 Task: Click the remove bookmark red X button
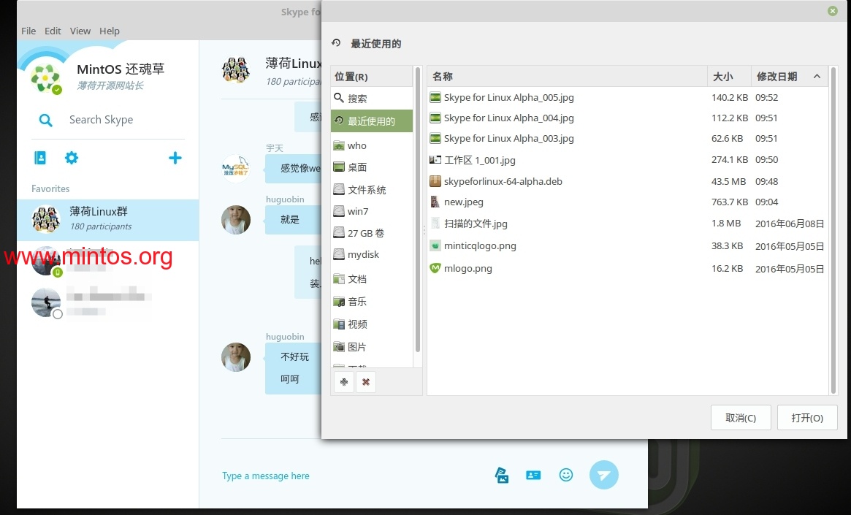coord(366,382)
